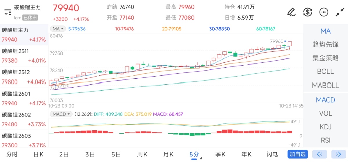
Task: Click the MA 20:79105 legend value
Action: pyautogui.click(x=172, y=29)
